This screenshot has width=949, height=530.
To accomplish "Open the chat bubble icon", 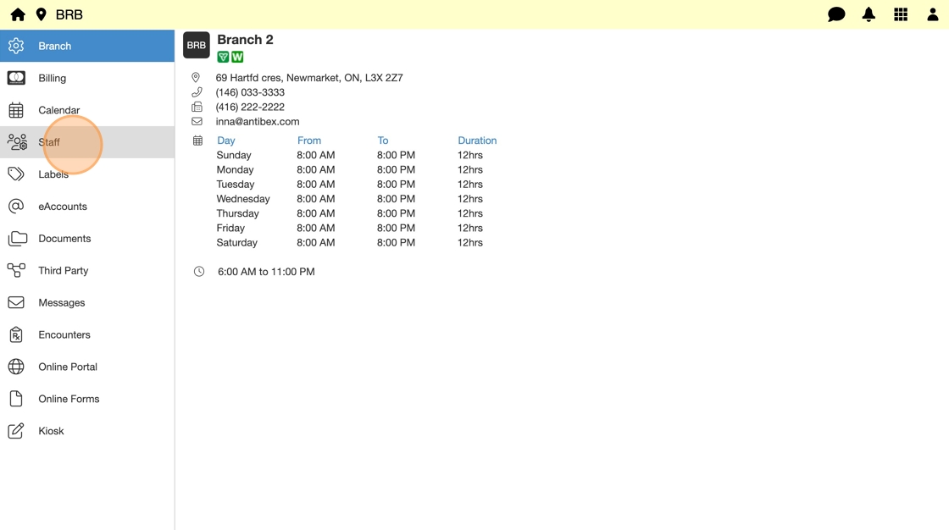I will click(x=836, y=14).
